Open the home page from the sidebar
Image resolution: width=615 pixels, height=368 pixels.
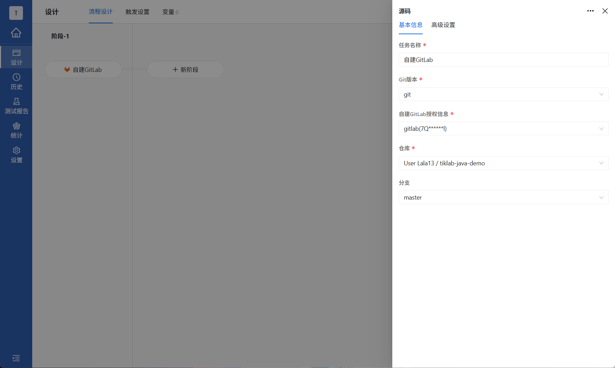click(16, 33)
